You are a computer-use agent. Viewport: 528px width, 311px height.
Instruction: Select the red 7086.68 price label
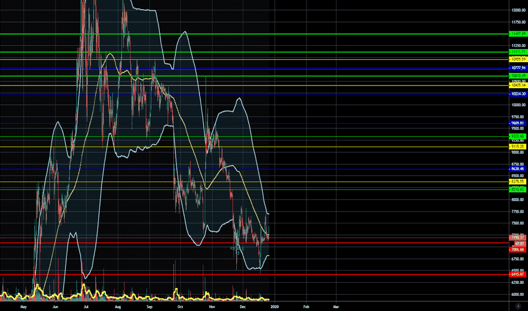point(518,249)
